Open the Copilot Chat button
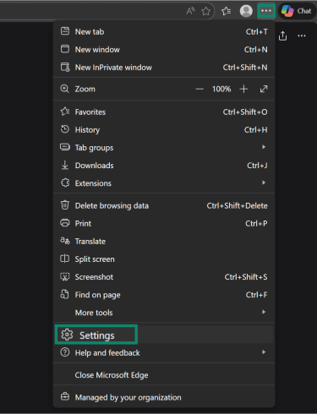Viewport: 317px width, 414px height. 297,11
